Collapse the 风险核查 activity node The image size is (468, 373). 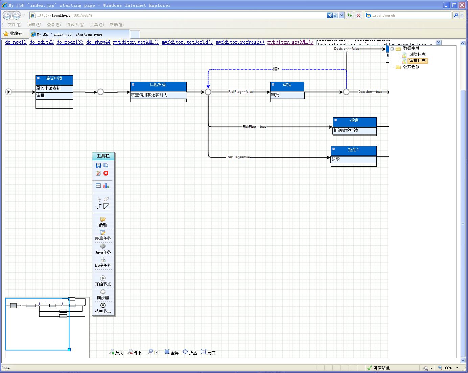coord(133,85)
